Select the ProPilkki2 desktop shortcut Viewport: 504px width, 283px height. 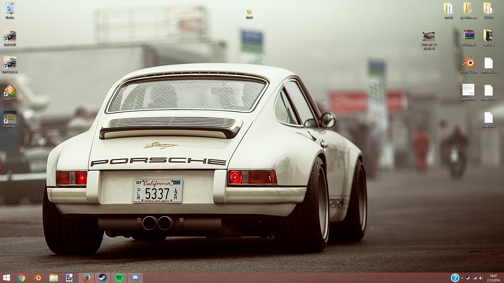10,119
